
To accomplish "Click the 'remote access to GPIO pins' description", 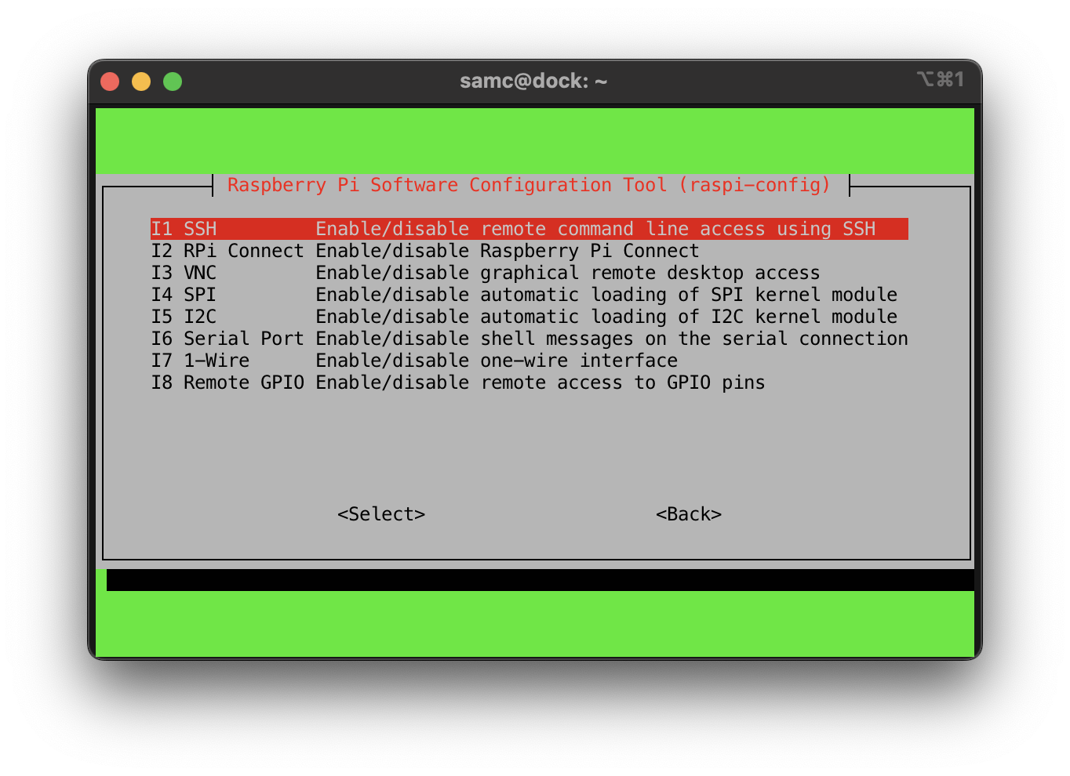I will click(623, 383).
